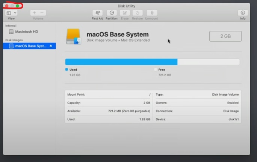
Task: Click the "Capacity:" row label
Action: pos(74,103)
